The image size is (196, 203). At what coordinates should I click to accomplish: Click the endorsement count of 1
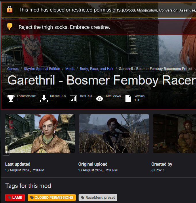click(x=18, y=100)
